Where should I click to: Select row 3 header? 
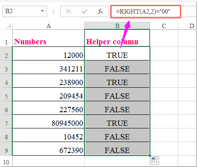pos(6,67)
